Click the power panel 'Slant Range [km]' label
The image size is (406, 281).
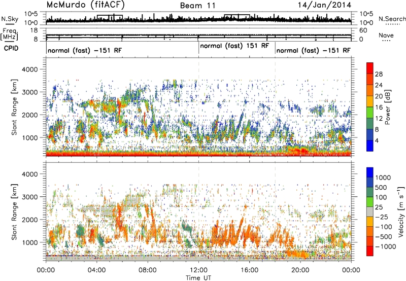click(14, 107)
